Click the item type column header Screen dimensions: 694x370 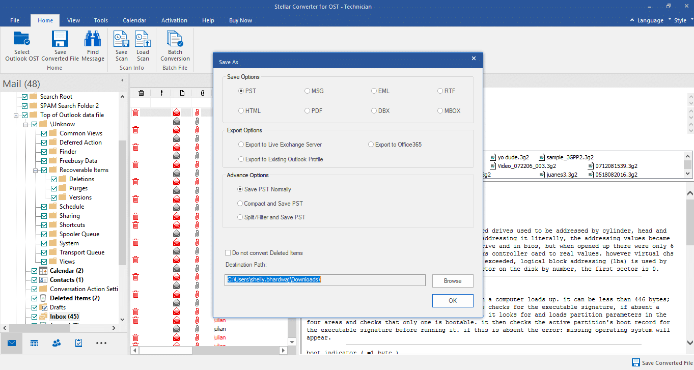(x=182, y=93)
